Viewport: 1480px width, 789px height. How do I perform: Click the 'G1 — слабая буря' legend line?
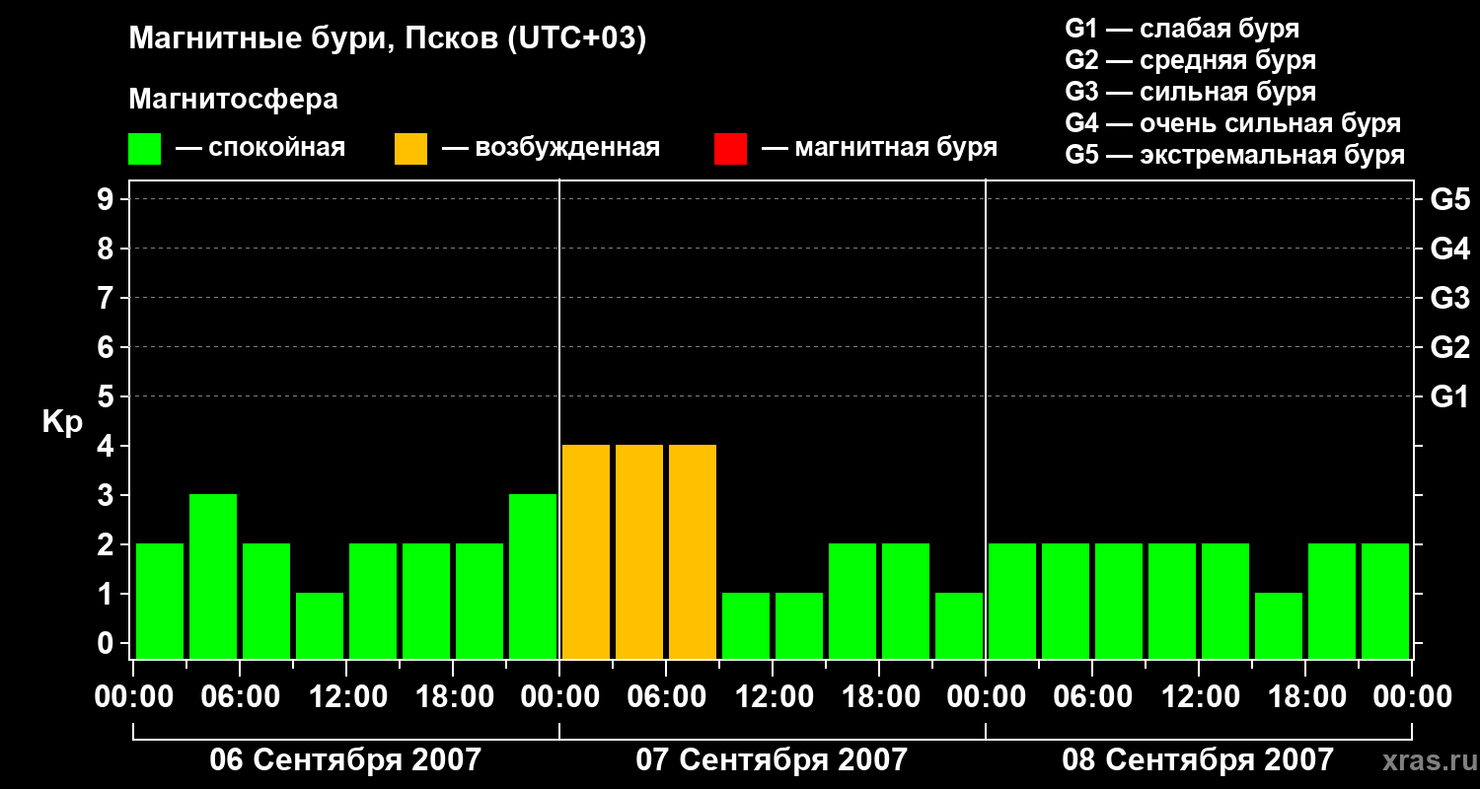click(1182, 28)
